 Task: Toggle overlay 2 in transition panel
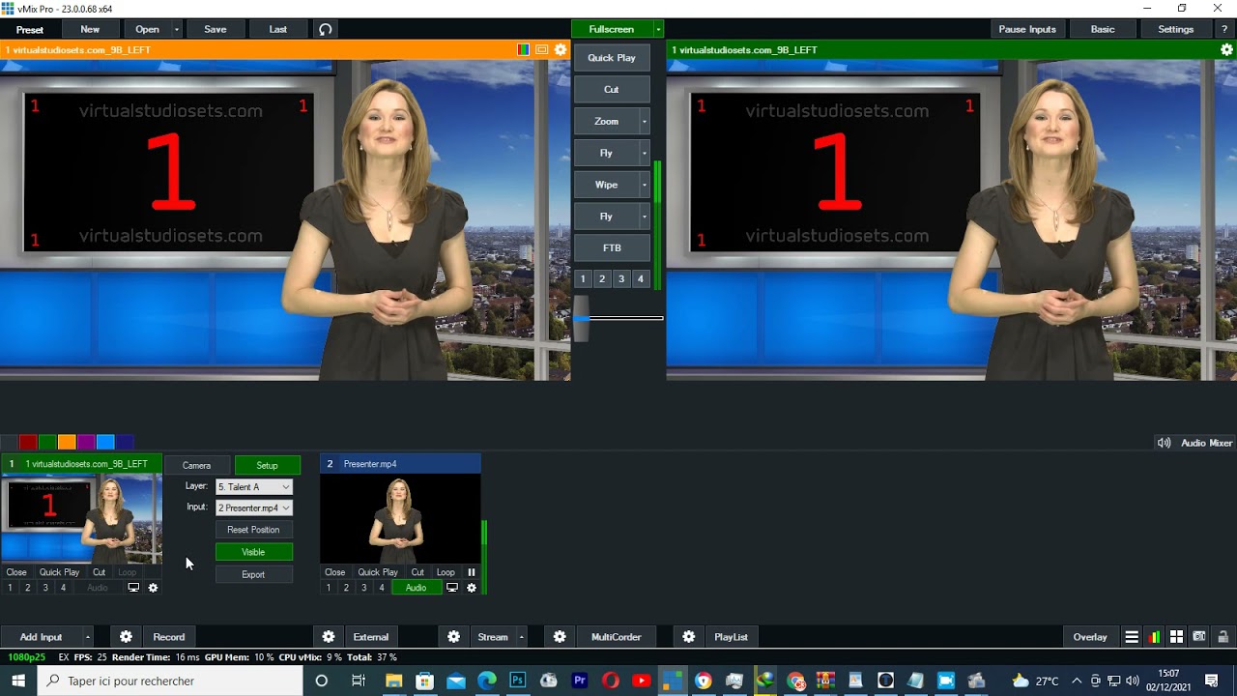[x=602, y=278]
